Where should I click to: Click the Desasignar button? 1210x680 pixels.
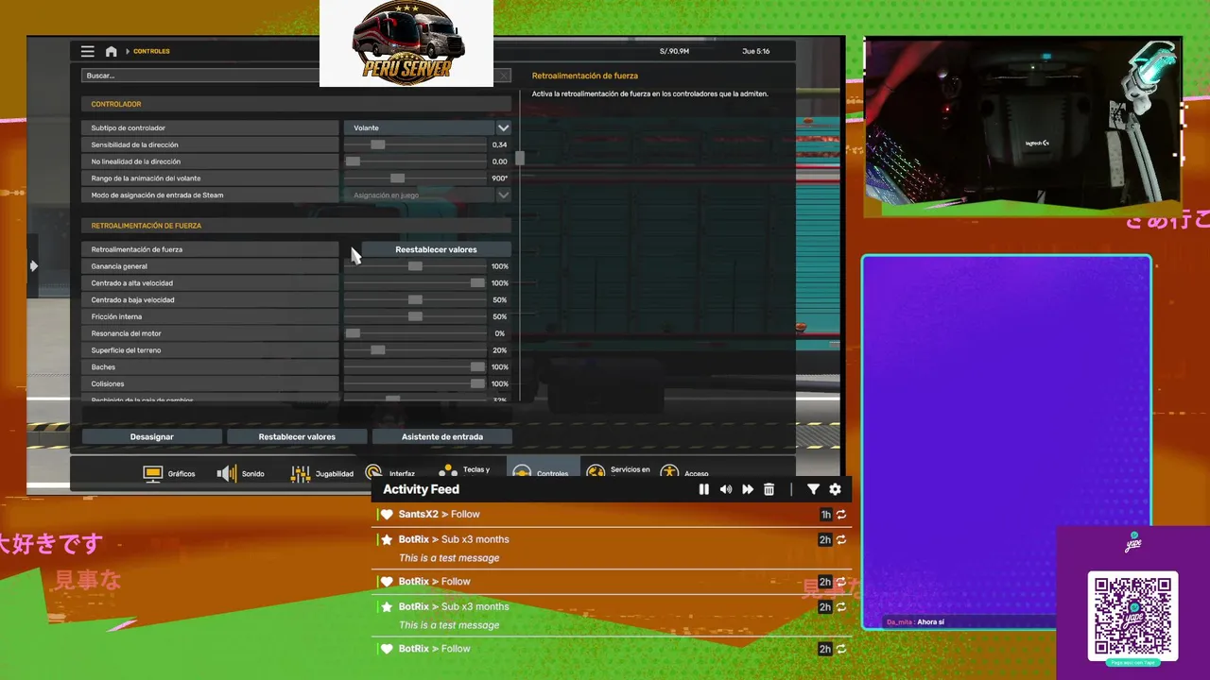[x=152, y=436]
